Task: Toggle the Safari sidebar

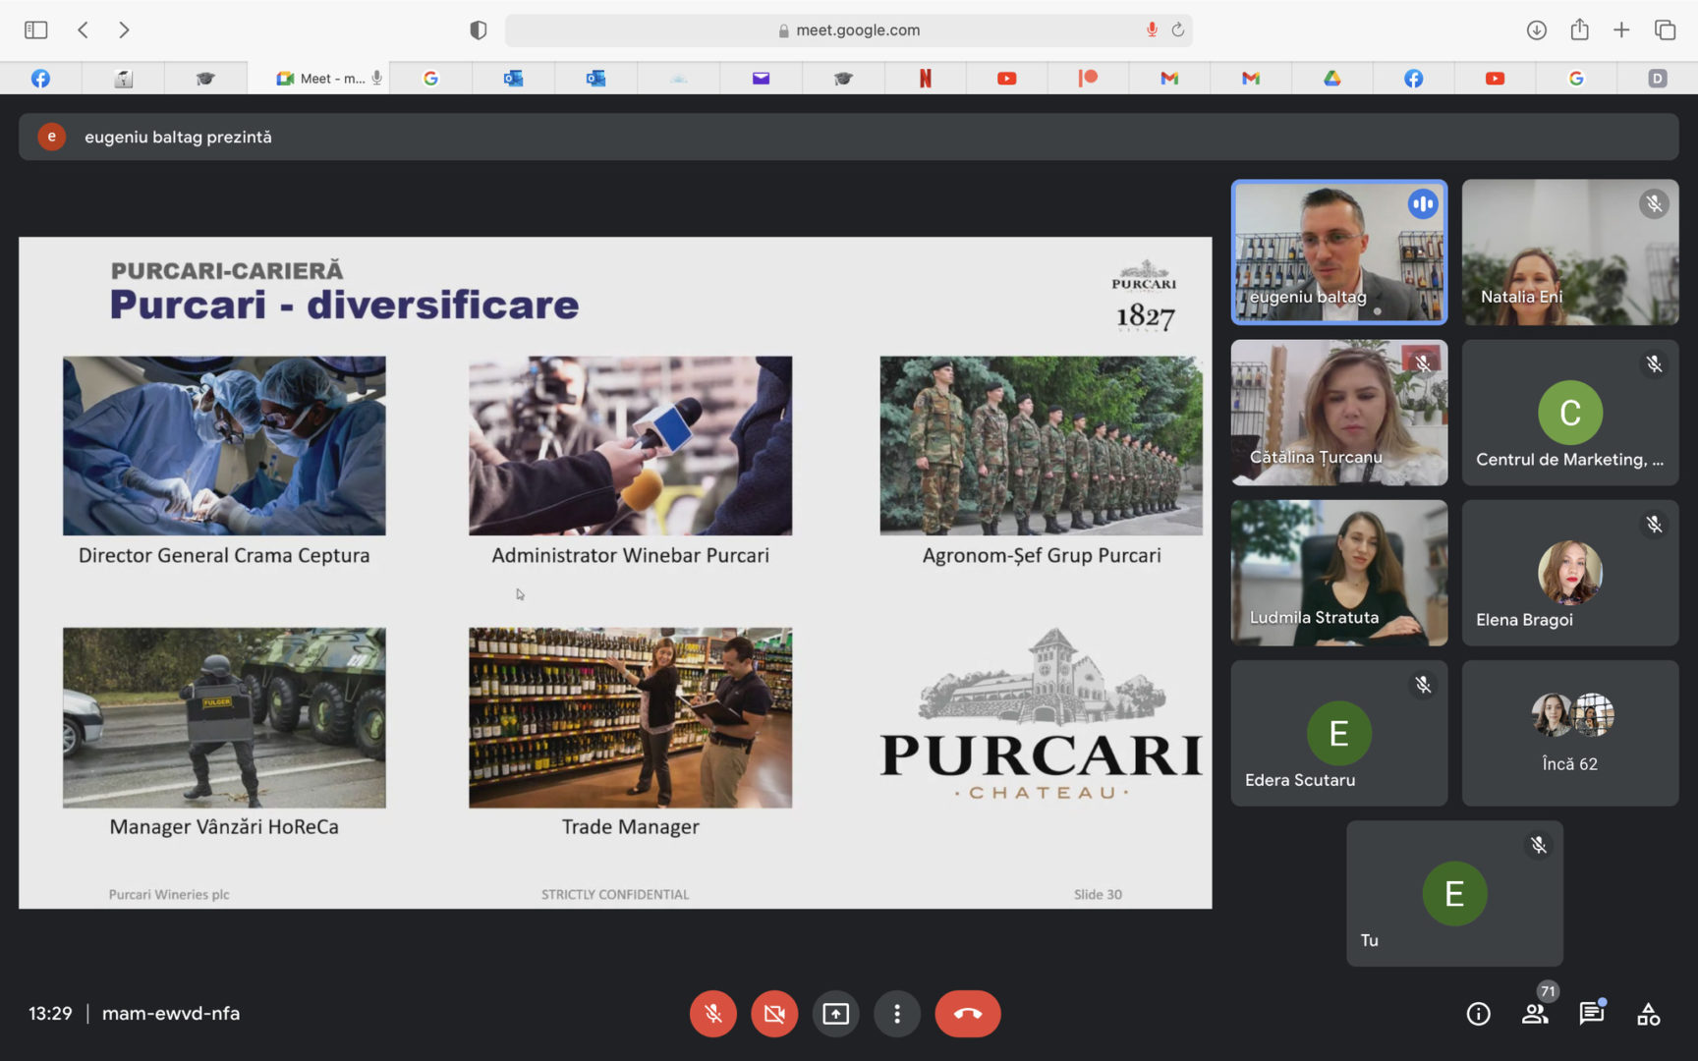Action: coord(36,29)
